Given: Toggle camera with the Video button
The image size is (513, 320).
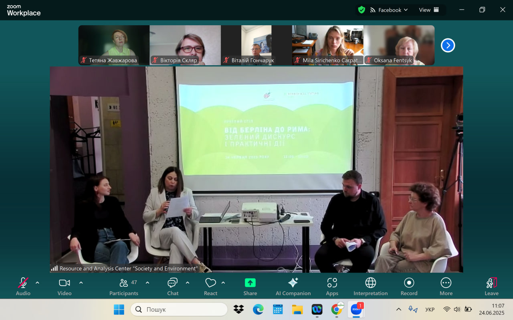Looking at the screenshot, I should coord(64,283).
